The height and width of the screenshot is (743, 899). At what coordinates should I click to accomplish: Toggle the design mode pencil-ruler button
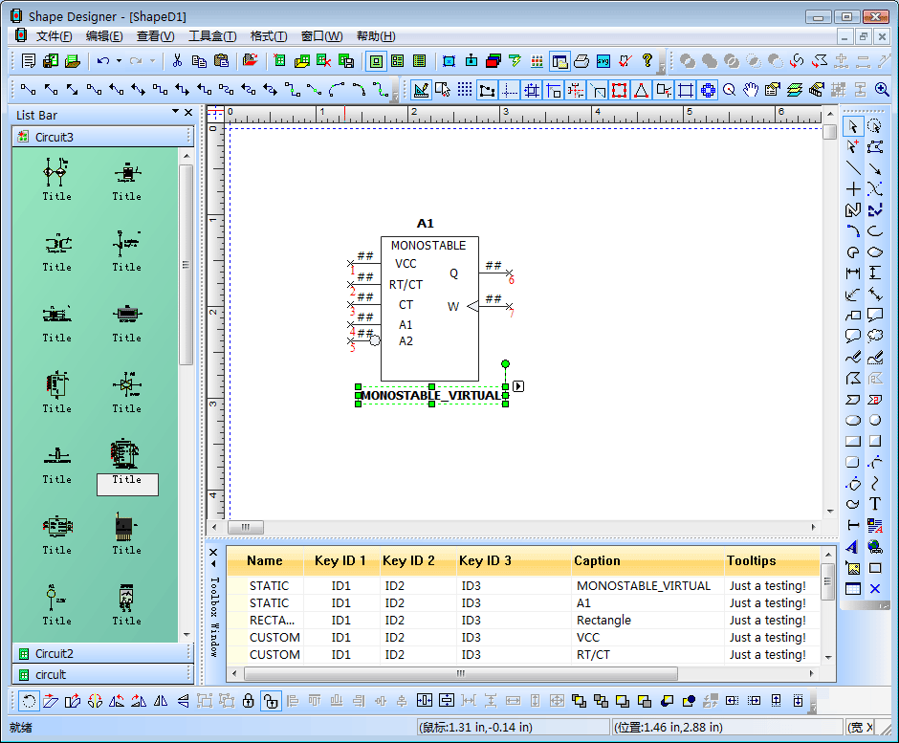pos(421,90)
